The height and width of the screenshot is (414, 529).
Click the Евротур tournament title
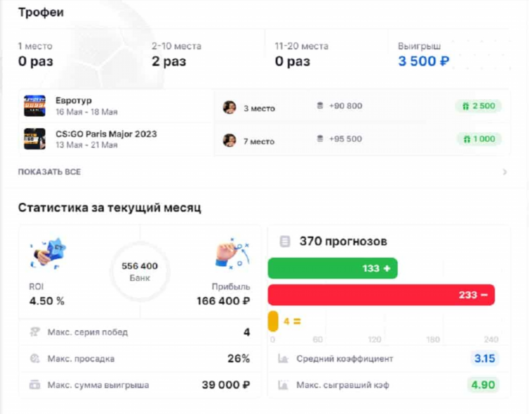(73, 101)
